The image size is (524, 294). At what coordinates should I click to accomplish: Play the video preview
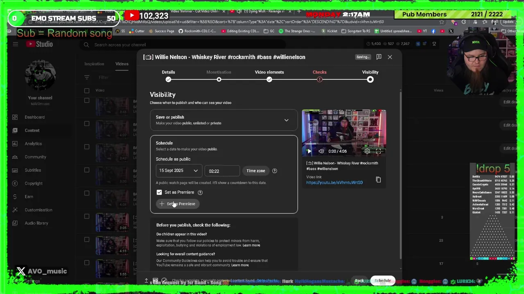tap(309, 151)
